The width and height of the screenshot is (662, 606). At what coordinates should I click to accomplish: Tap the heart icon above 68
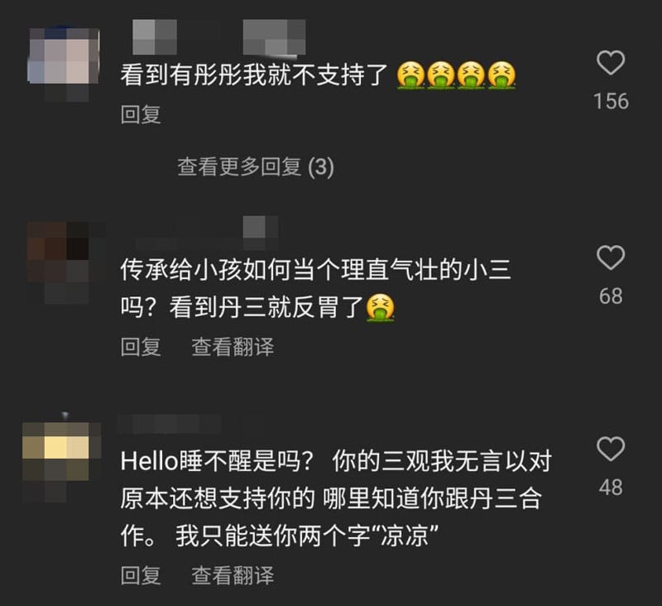coord(611,257)
